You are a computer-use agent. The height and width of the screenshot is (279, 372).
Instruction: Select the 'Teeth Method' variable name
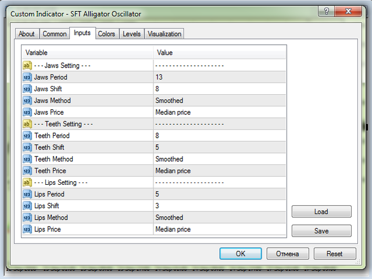tap(54, 159)
